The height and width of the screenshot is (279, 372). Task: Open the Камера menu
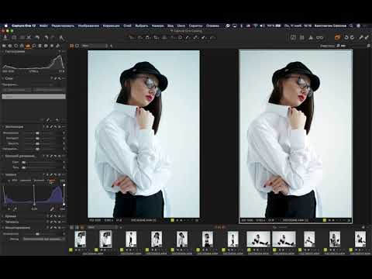pyautogui.click(x=157, y=26)
